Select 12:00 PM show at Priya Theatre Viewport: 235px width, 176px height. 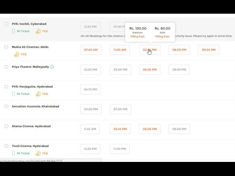[x=90, y=70]
